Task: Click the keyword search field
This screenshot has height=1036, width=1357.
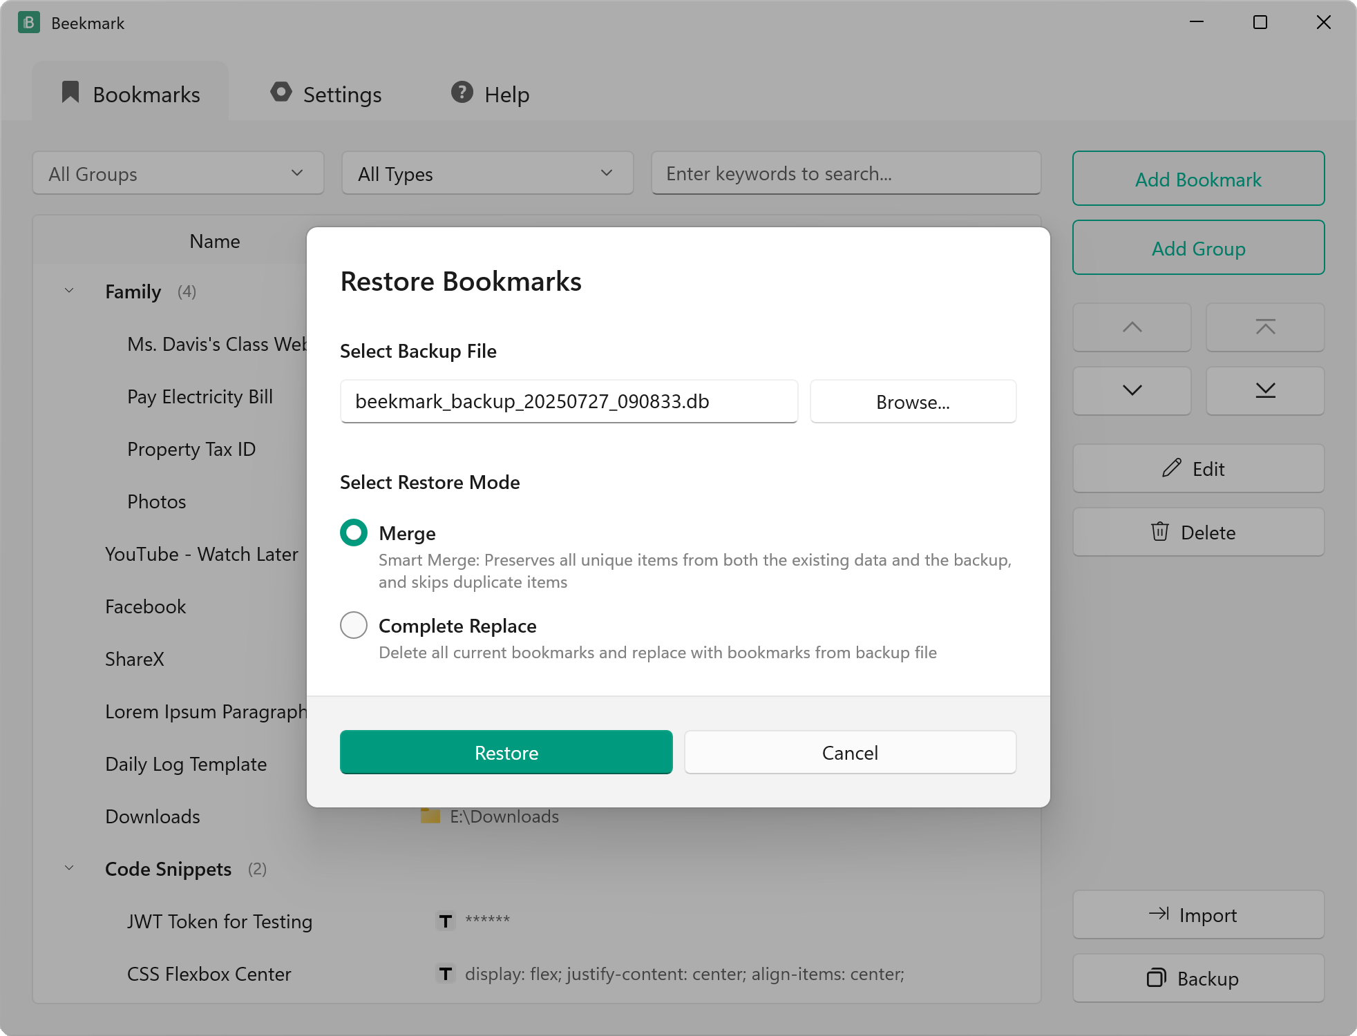Action: (846, 173)
